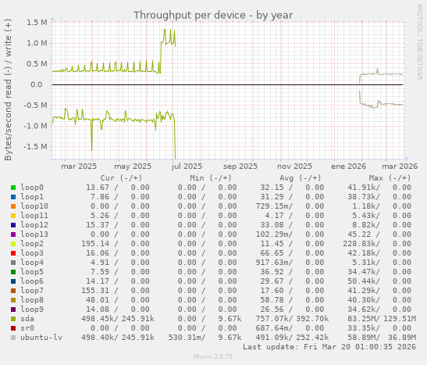Viewport: 427px width, 365px height.
Task: Click the loop5 dark green swatch
Action: pyautogui.click(x=13, y=272)
